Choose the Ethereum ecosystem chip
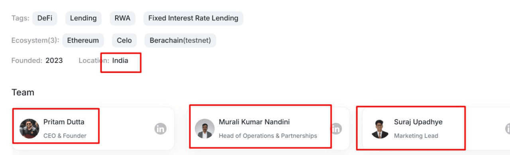The image size is (510, 155). [x=83, y=41]
